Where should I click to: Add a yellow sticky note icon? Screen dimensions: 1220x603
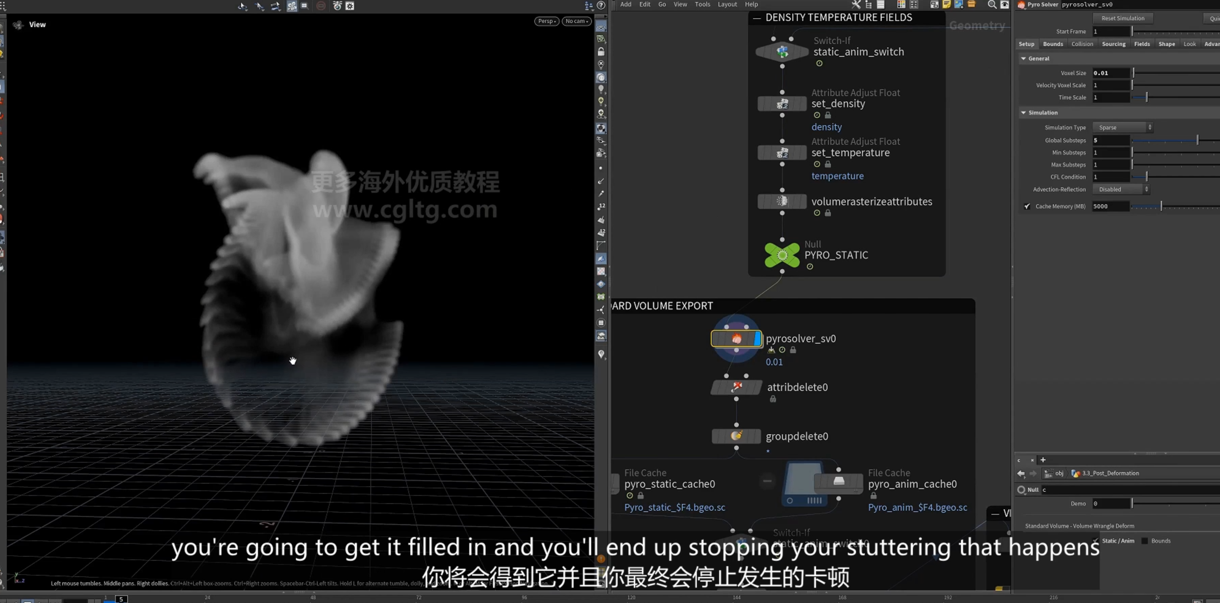[x=946, y=5]
